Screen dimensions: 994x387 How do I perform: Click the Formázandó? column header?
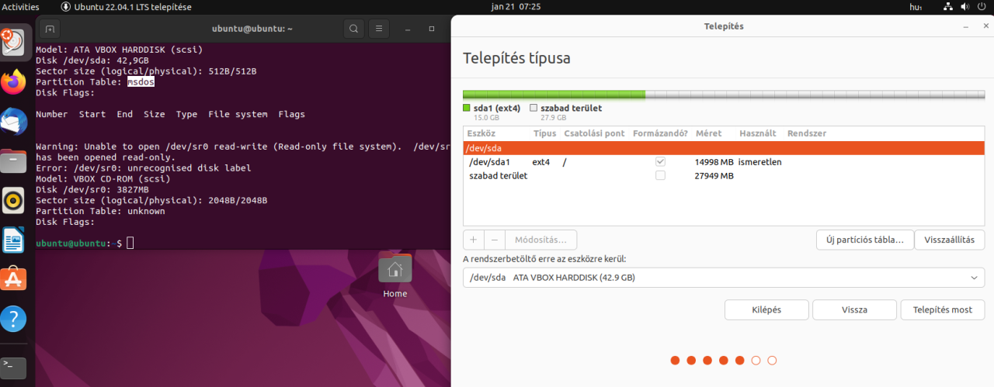point(660,133)
